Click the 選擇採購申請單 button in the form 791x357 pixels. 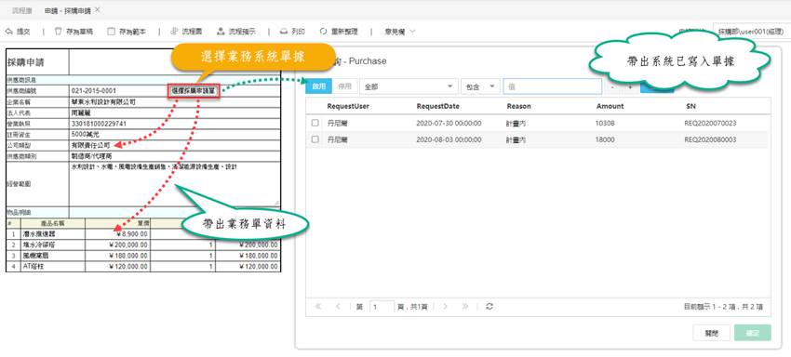pos(194,91)
